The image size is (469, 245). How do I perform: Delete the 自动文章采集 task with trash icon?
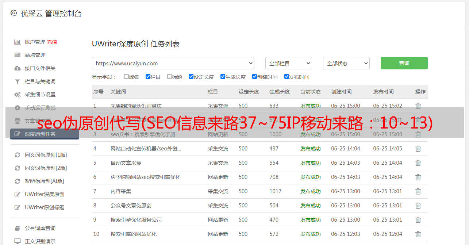(418, 163)
